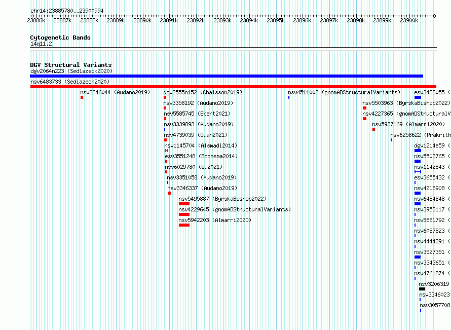Open nsv4511003 (gnomADStructuralVariants) variant
451x330 pixels.
point(344,92)
